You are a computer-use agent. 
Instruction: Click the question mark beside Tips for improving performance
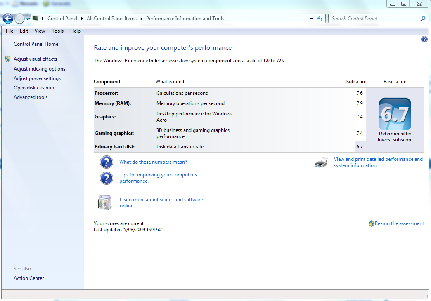point(106,178)
